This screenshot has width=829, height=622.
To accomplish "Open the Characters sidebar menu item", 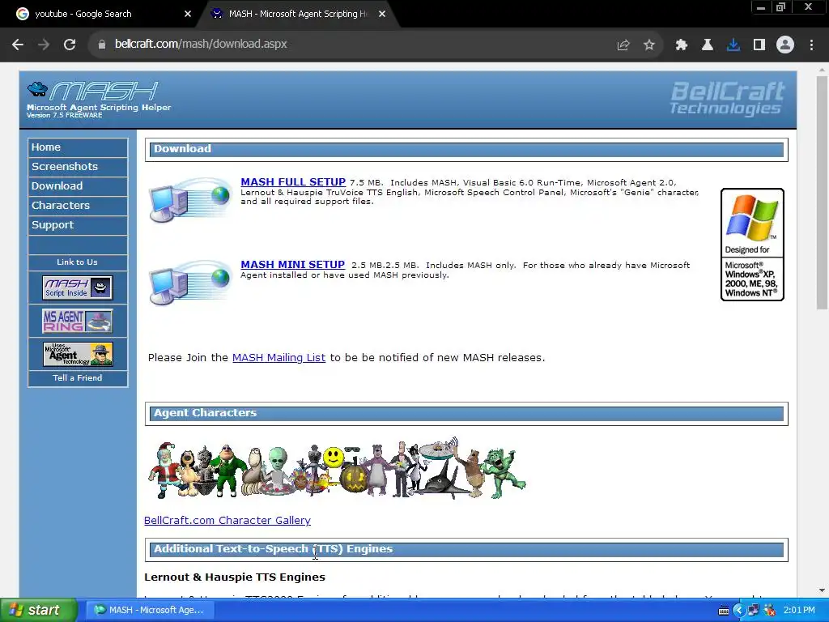I will (78, 205).
